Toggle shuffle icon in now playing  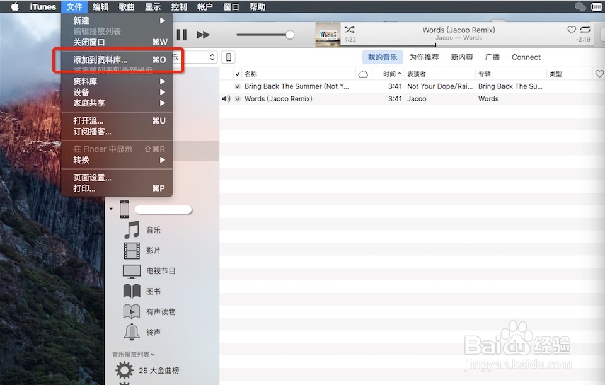[350, 30]
